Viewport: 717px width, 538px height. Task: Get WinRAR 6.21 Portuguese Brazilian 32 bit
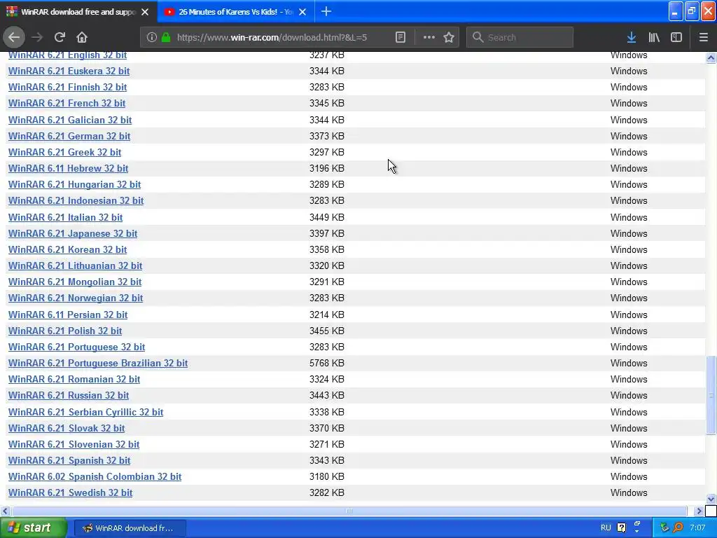(x=98, y=363)
